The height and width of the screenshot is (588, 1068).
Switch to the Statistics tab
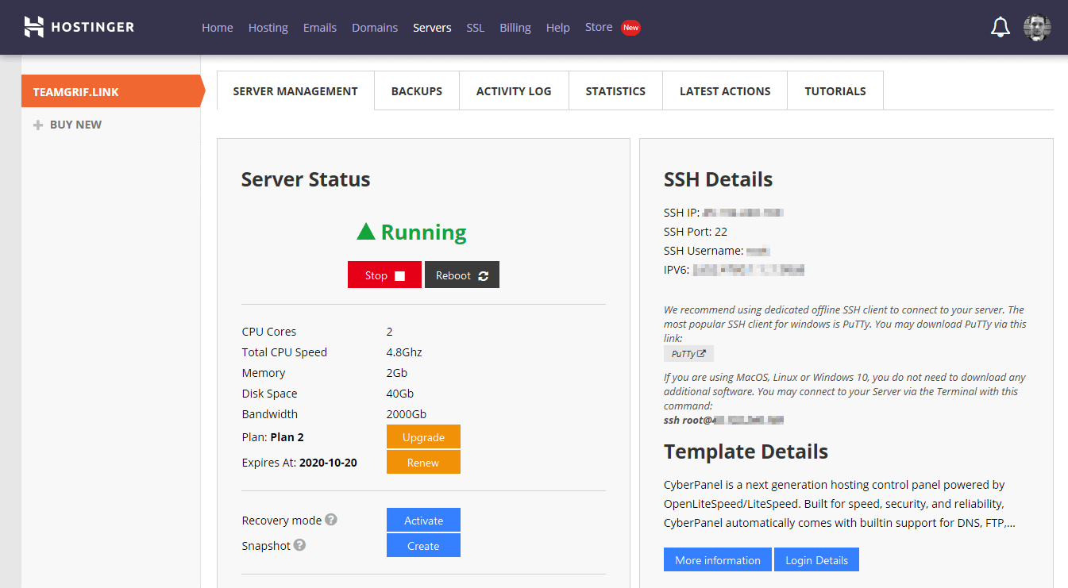click(615, 90)
